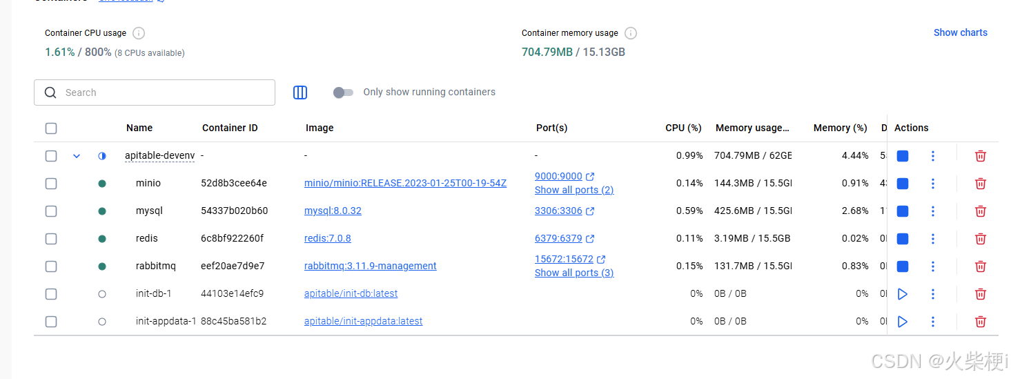The image size is (1011, 379).
Task: Start the init-appdata-1 container
Action: click(x=902, y=322)
